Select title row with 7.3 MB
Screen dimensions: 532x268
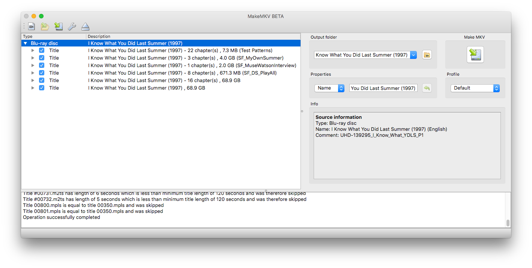pos(161,50)
